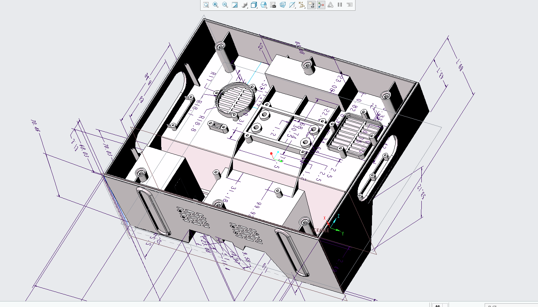Screen dimensions: 538x307
Task: Expand the Datum Display Filters dropdown
Action: pos(302,5)
